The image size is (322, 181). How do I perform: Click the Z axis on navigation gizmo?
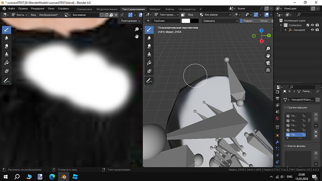261,30
